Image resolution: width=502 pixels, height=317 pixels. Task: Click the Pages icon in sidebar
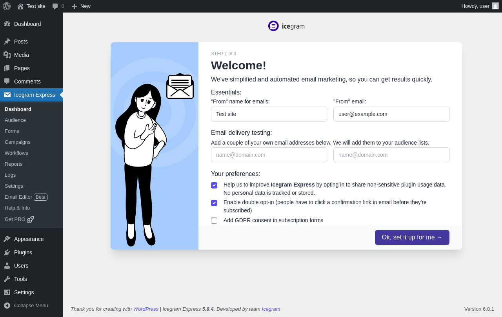pos(7,68)
